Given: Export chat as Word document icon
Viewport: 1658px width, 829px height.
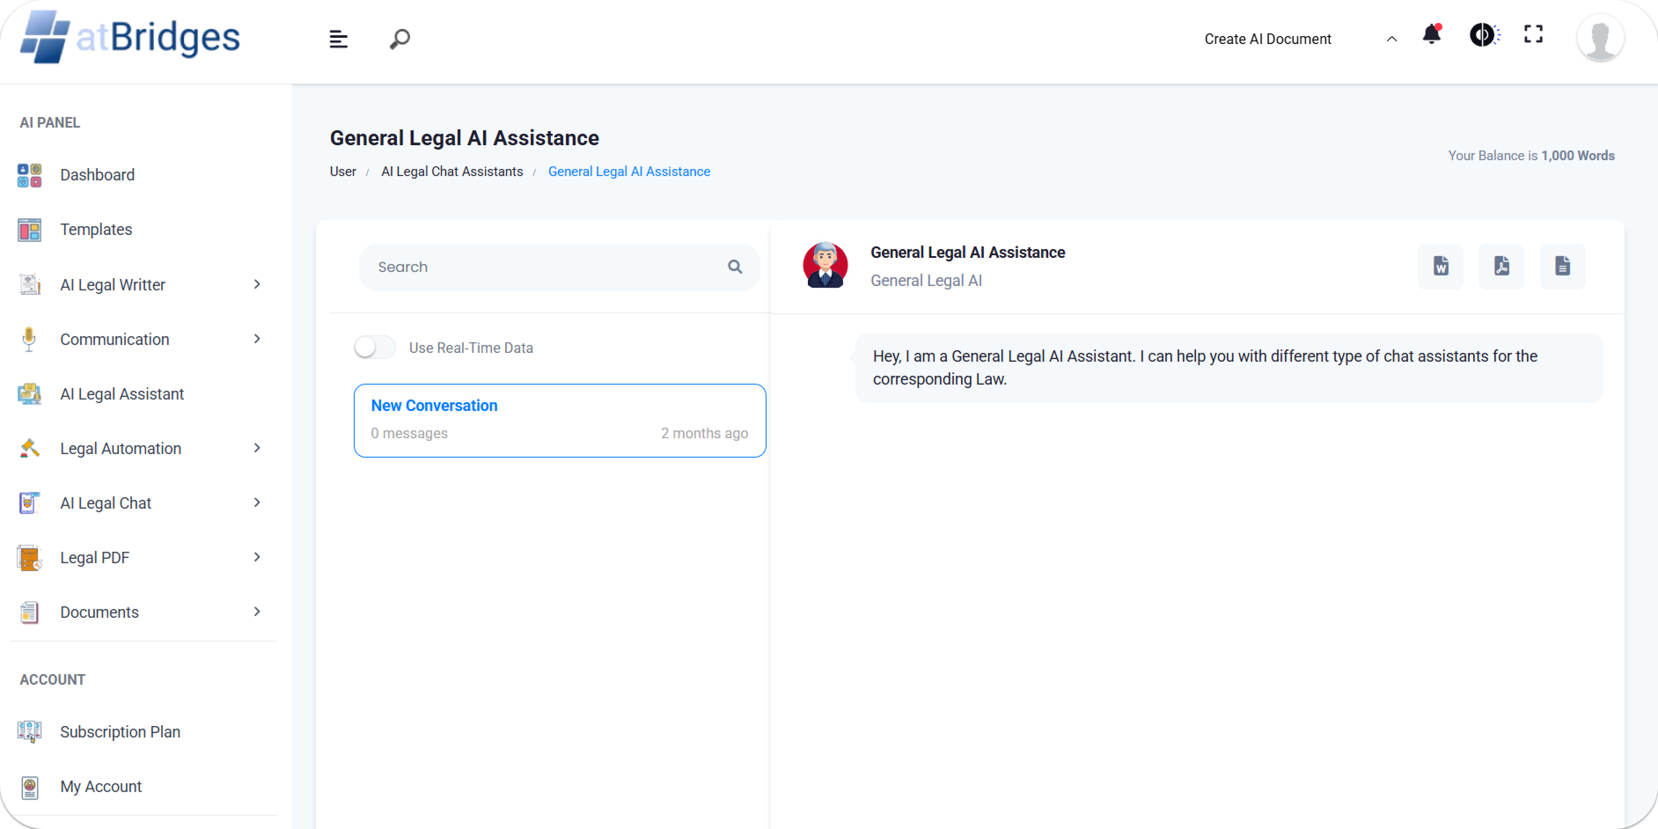Looking at the screenshot, I should point(1441,266).
